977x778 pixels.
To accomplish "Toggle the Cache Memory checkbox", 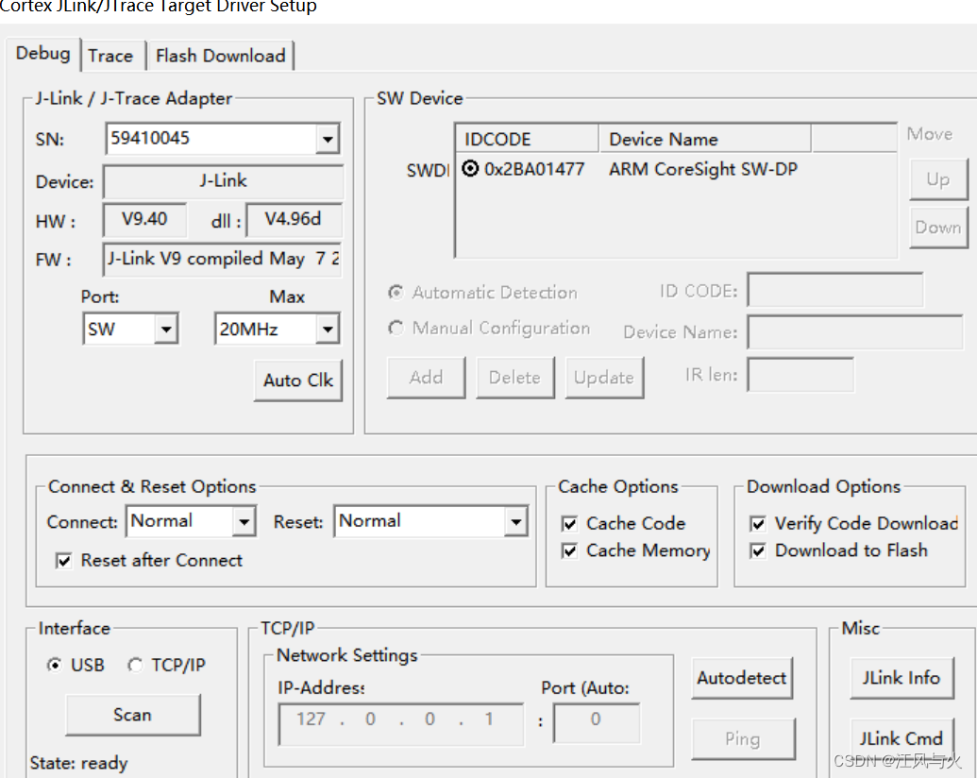I will 569,551.
